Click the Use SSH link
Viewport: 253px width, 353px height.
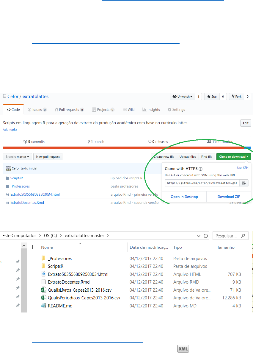243,168
